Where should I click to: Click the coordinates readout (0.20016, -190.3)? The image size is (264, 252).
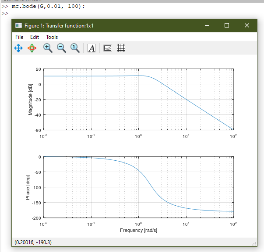click(x=33, y=242)
